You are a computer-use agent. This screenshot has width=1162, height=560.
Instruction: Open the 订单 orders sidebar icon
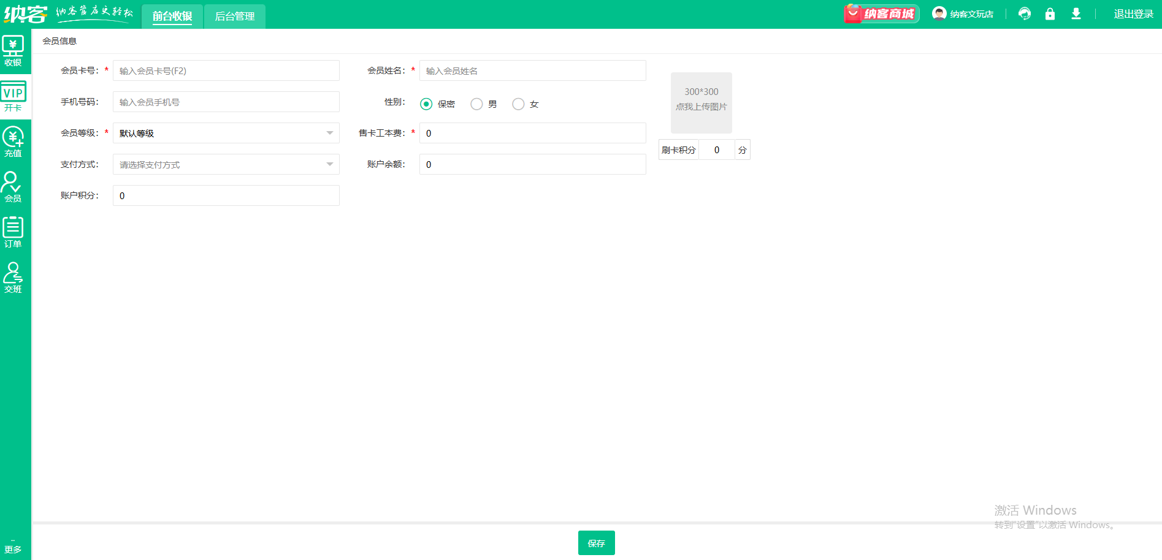13,233
